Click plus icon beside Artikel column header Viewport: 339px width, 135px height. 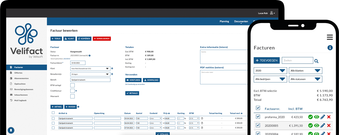tap(67, 113)
